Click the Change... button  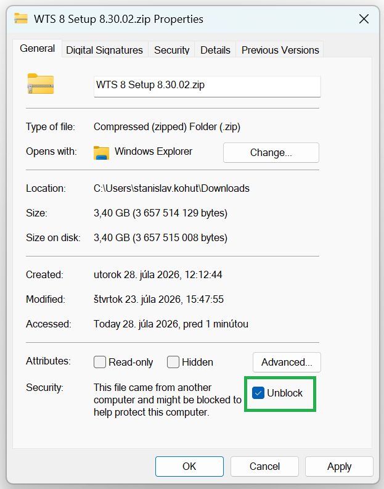pos(271,152)
